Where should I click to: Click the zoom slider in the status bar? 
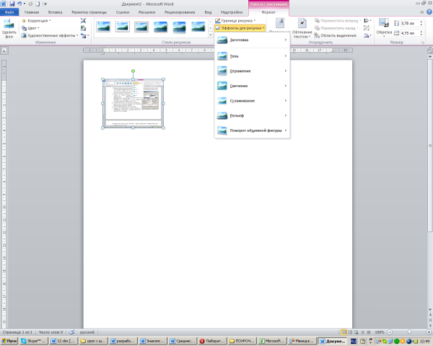[x=408, y=332]
